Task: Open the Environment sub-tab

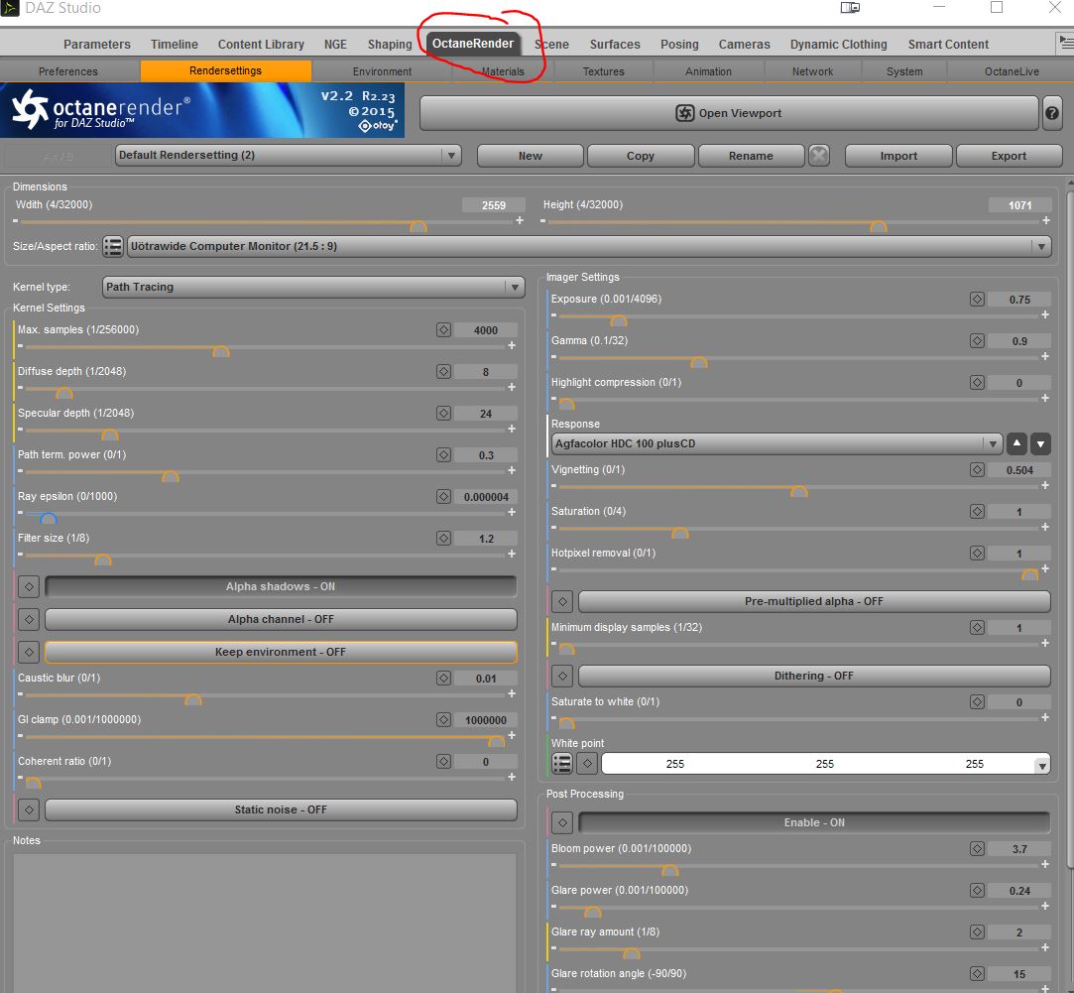Action: tap(382, 71)
